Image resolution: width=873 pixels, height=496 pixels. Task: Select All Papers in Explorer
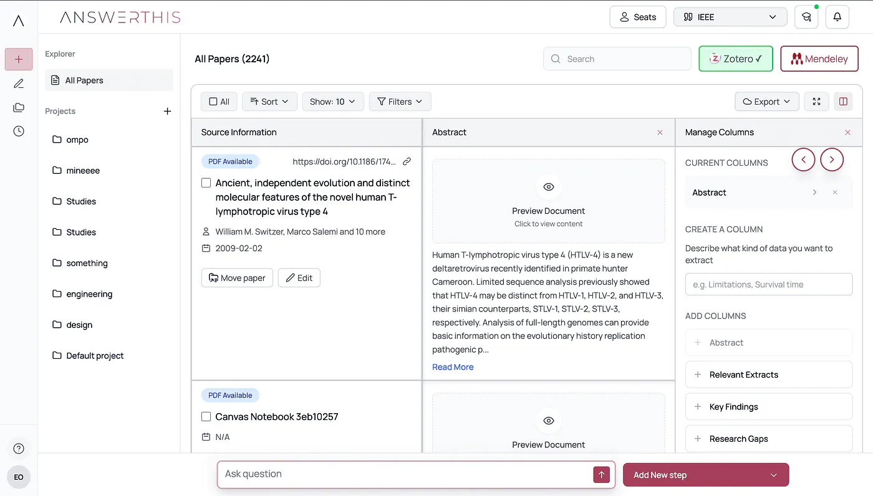coord(109,80)
